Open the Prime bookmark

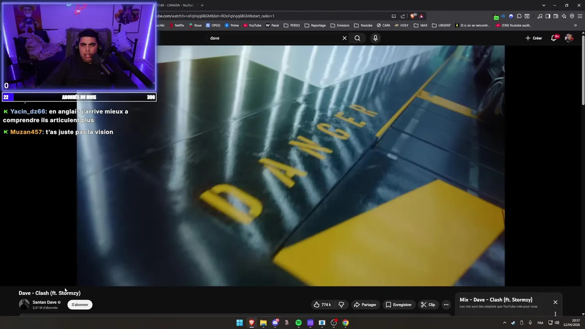(232, 26)
